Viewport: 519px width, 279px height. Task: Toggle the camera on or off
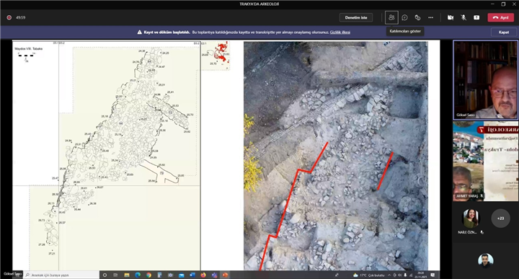pyautogui.click(x=451, y=17)
